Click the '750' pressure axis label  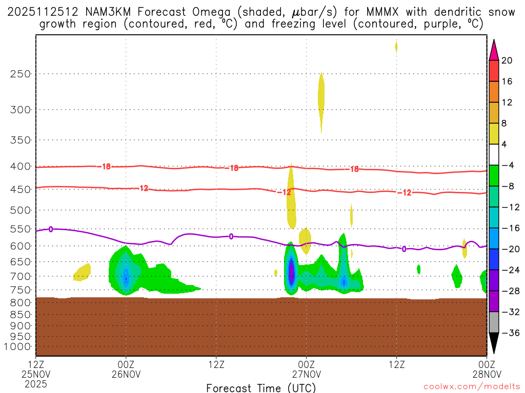21,290
